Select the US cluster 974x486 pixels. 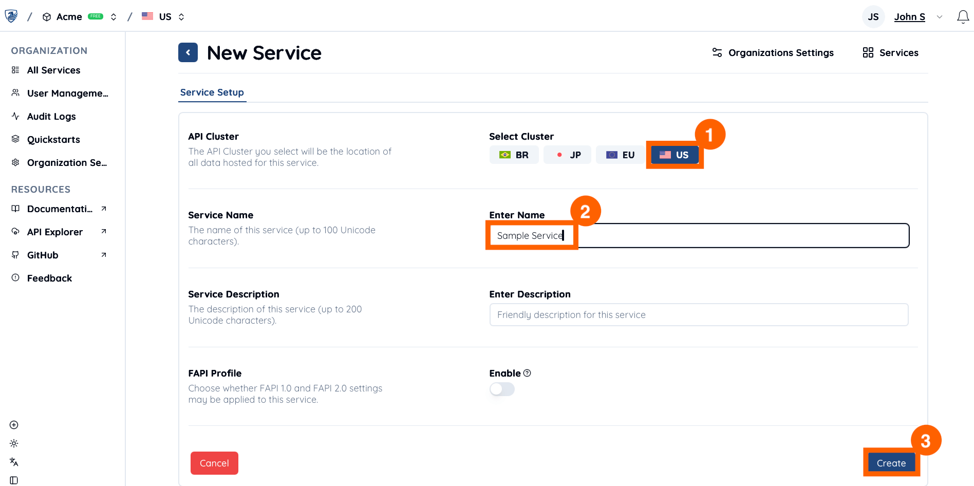click(675, 155)
